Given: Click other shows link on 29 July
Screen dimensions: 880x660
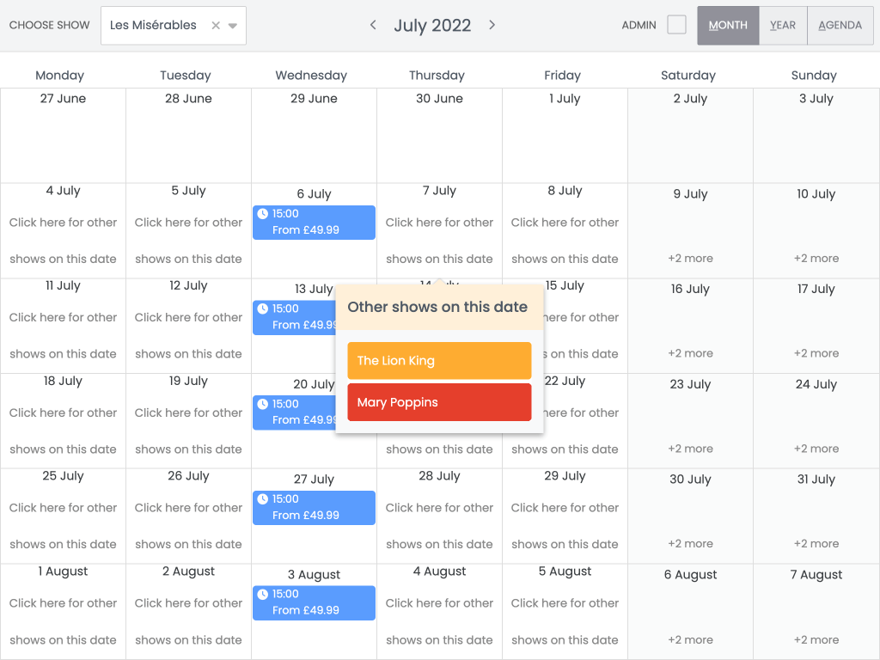Looking at the screenshot, I should (565, 526).
